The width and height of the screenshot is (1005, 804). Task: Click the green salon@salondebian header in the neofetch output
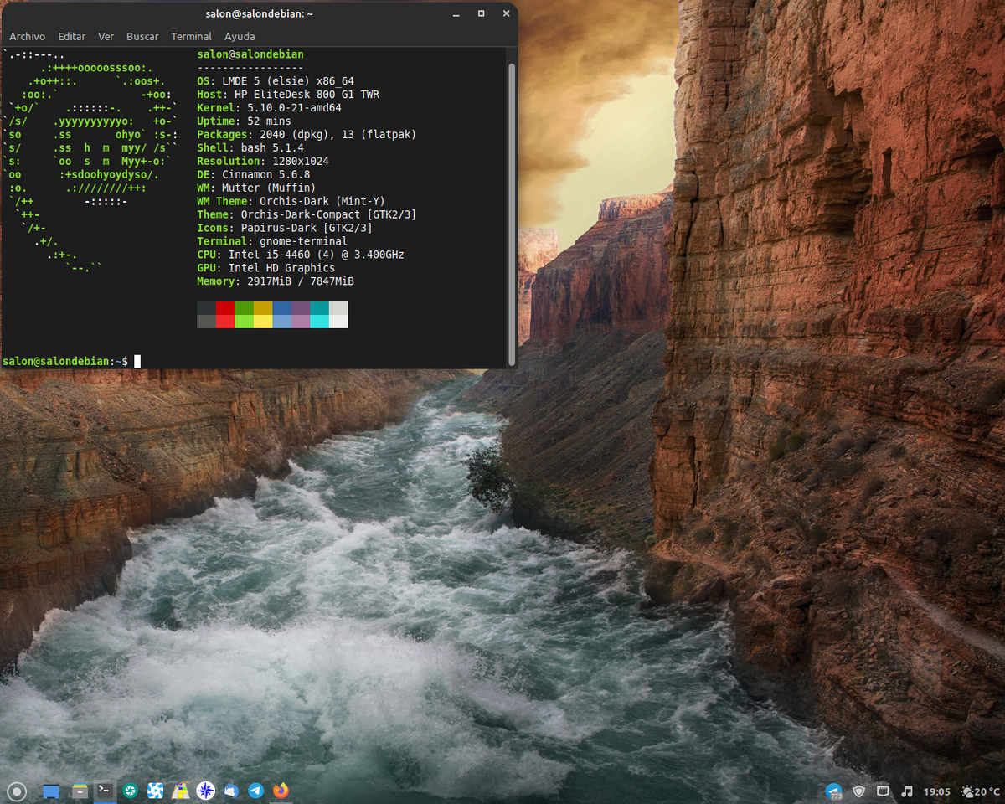click(250, 54)
